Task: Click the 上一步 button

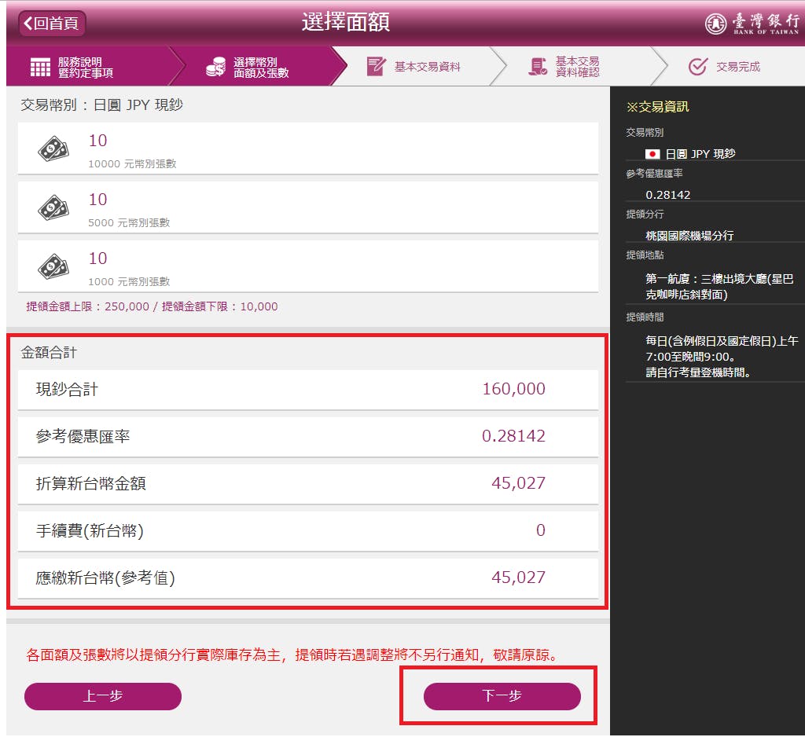Action: (x=103, y=696)
